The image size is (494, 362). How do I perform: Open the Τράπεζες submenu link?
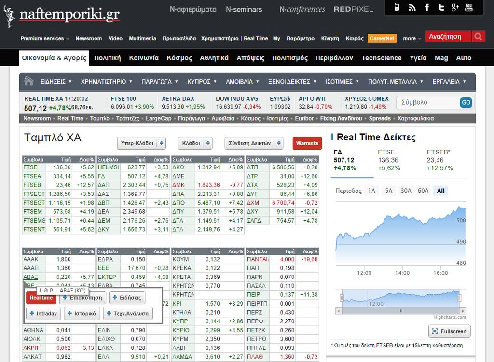coord(127,119)
